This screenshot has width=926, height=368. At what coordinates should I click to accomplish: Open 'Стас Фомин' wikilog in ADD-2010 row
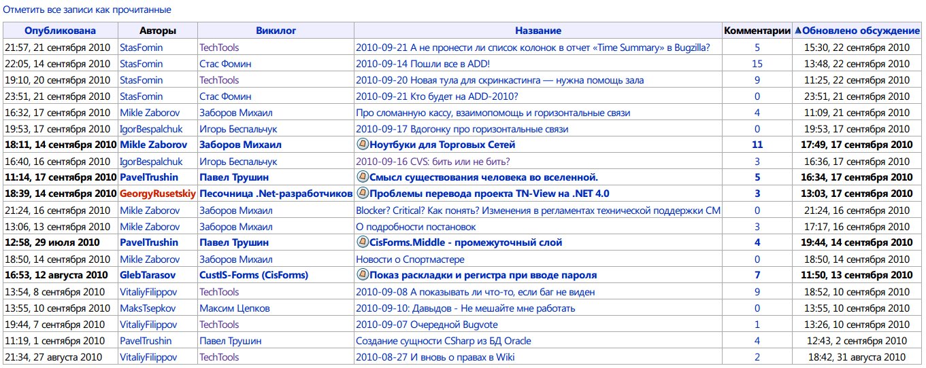(x=225, y=96)
